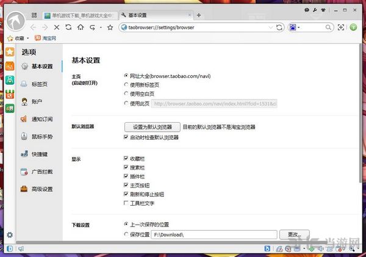The height and width of the screenshot is (257, 366).
Task: Toggle 启动时检查默认浏览器 checkbox
Action: click(126, 138)
